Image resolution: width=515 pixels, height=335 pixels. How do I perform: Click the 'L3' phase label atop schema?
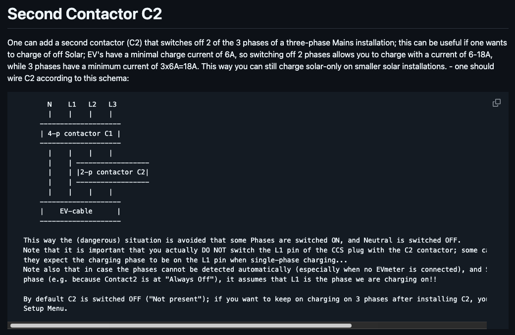point(113,105)
